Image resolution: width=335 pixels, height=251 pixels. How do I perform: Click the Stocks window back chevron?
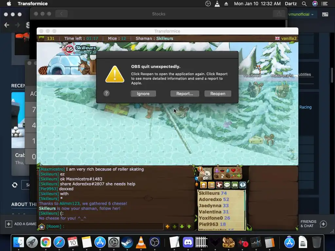tap(61, 14)
